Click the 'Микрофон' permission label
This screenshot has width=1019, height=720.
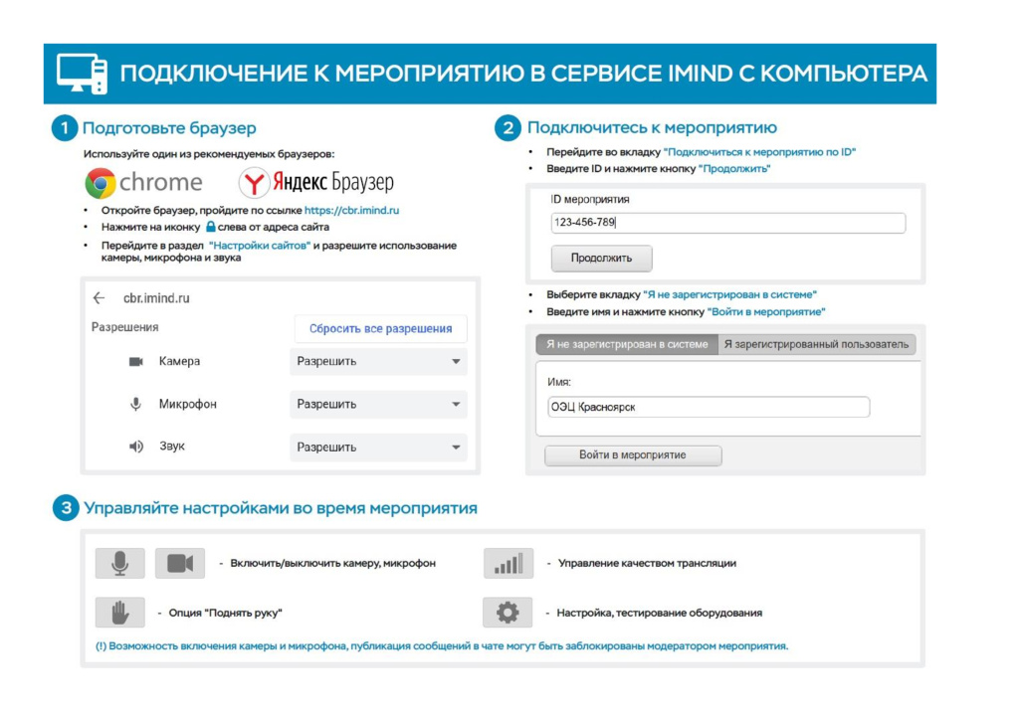click(x=188, y=404)
